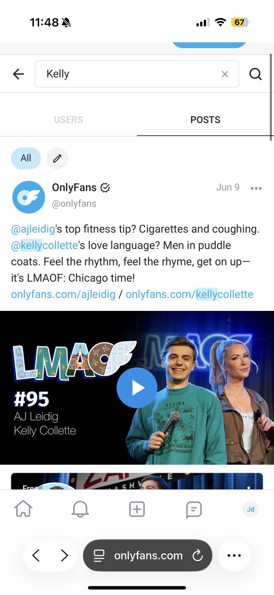The width and height of the screenshot is (274, 595).
Task: Open the notifications bell icon
Action: point(80,509)
